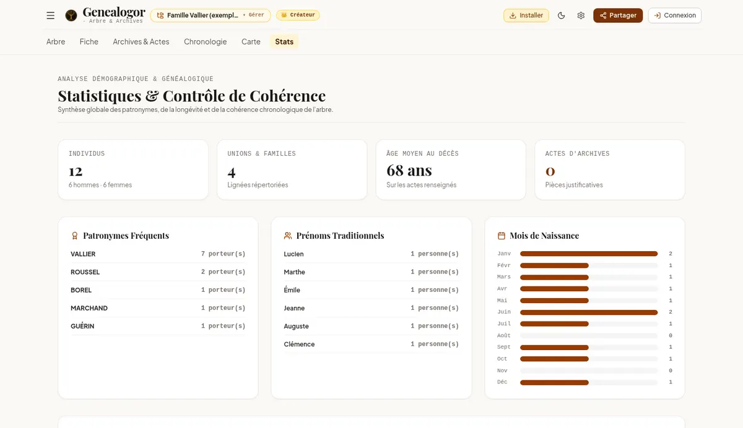Click the Prénoms Traditionnels people icon
The height and width of the screenshot is (428, 743).
click(x=288, y=236)
